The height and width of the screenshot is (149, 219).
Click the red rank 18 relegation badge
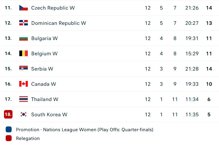coord(8,114)
